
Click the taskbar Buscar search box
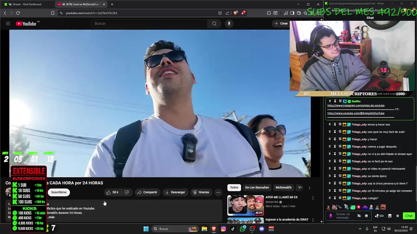pyautogui.click(x=175, y=229)
